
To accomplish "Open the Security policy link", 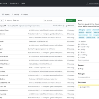I will click(85, 47).
